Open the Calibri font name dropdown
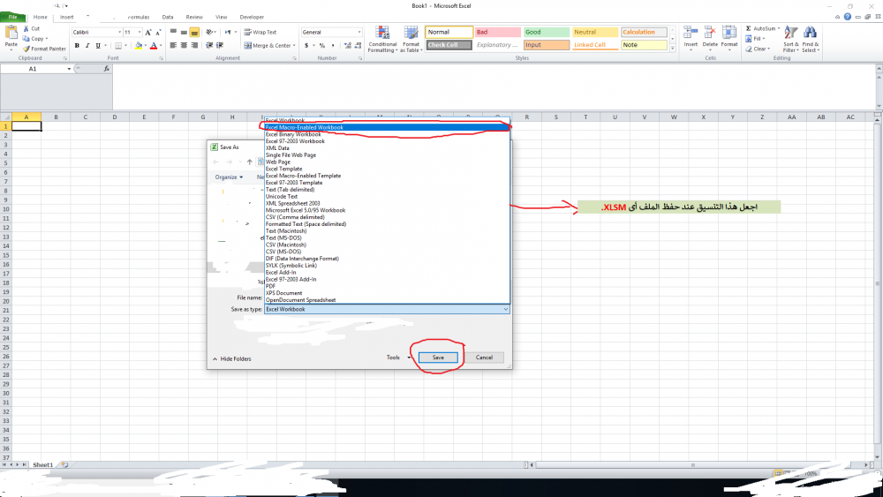This screenshot has height=497, width=883. coord(119,33)
